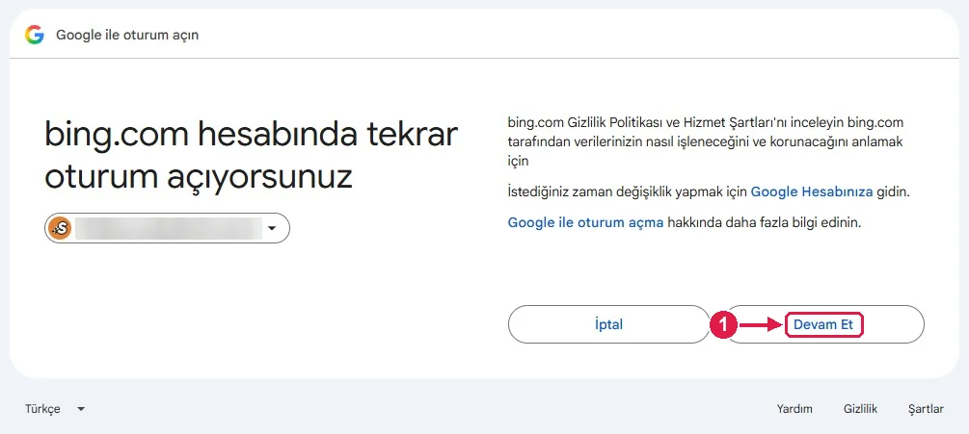Open the Şartlar footer link
Screen dimensions: 969x434
click(926, 409)
